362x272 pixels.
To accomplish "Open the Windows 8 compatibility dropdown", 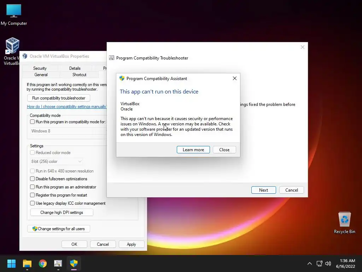I will 69,131.
